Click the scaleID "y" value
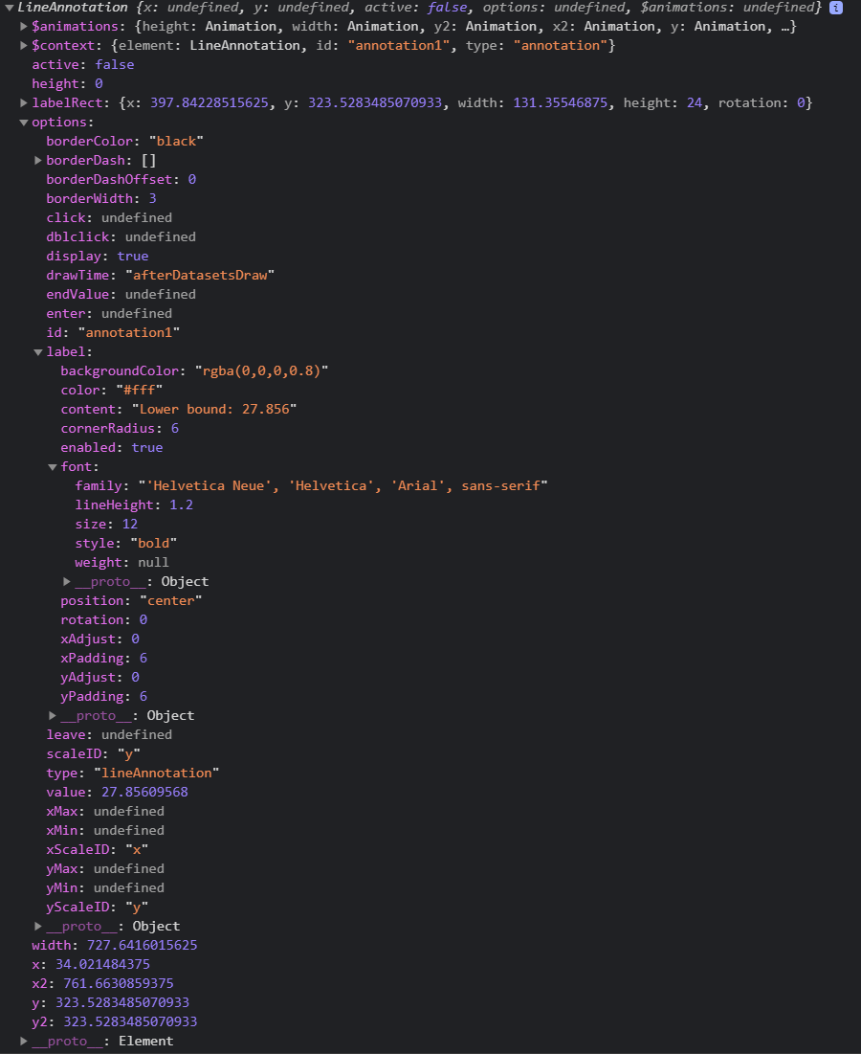Screen dimensions: 861x1054 click(129, 754)
